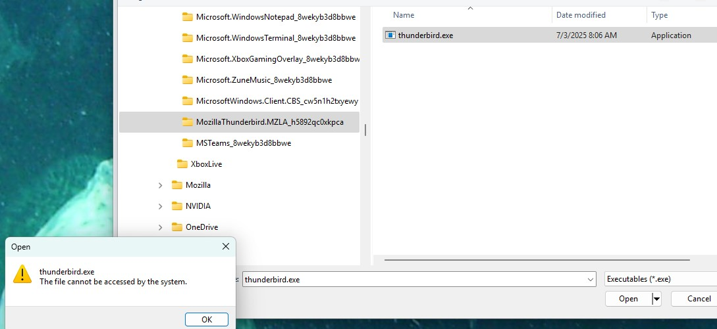Click the XboxLive folder icon
This screenshot has height=329, width=717.
point(182,164)
